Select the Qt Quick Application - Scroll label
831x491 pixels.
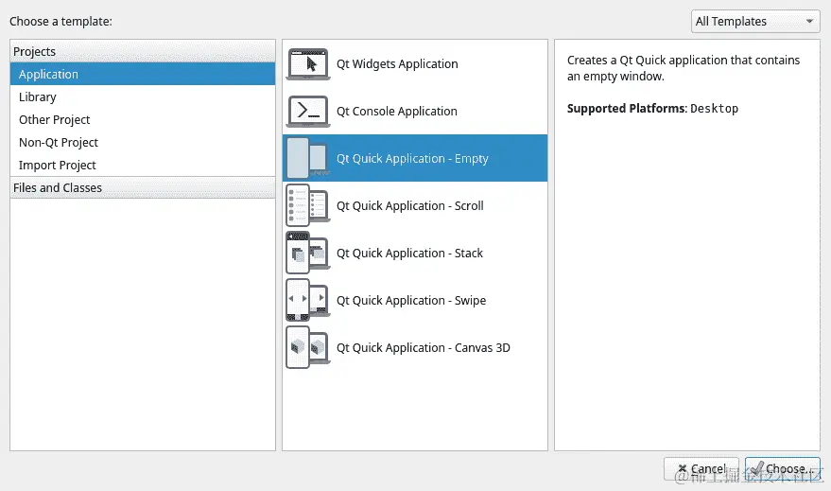click(409, 205)
